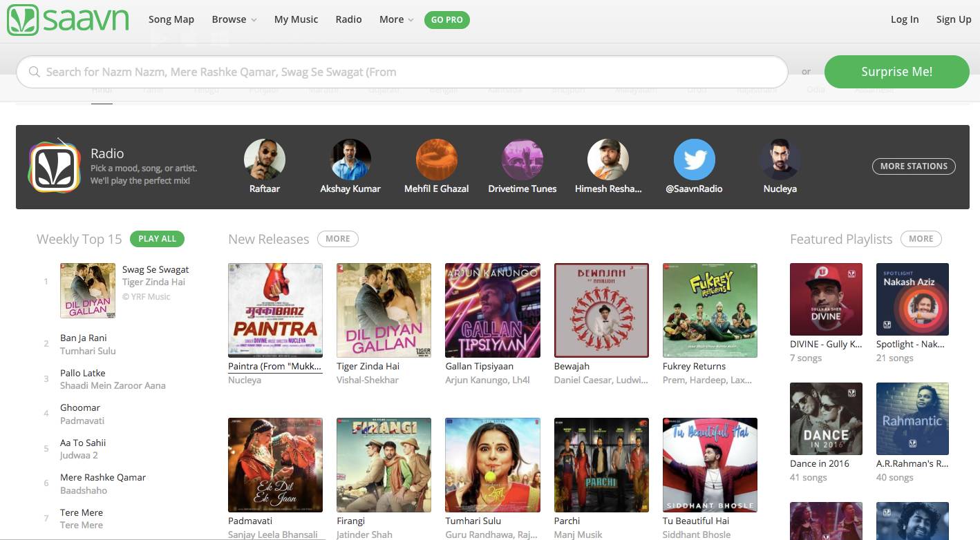The height and width of the screenshot is (540, 980).
Task: Play the Akshay Kumar radio station
Action: pyautogui.click(x=350, y=160)
